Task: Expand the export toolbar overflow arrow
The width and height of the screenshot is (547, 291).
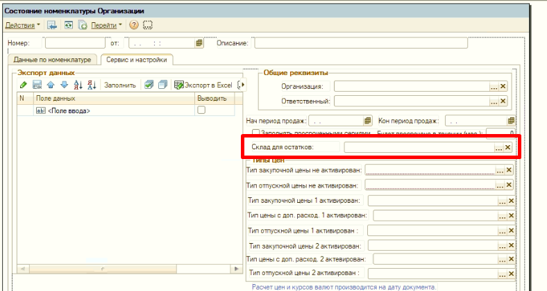Action: (242, 85)
